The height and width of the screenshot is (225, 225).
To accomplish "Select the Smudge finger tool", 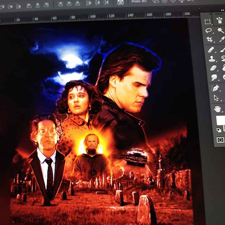I will [x=214, y=77].
